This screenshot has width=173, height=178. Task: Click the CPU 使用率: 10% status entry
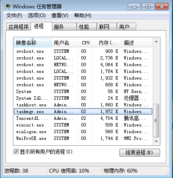[x=69, y=171]
